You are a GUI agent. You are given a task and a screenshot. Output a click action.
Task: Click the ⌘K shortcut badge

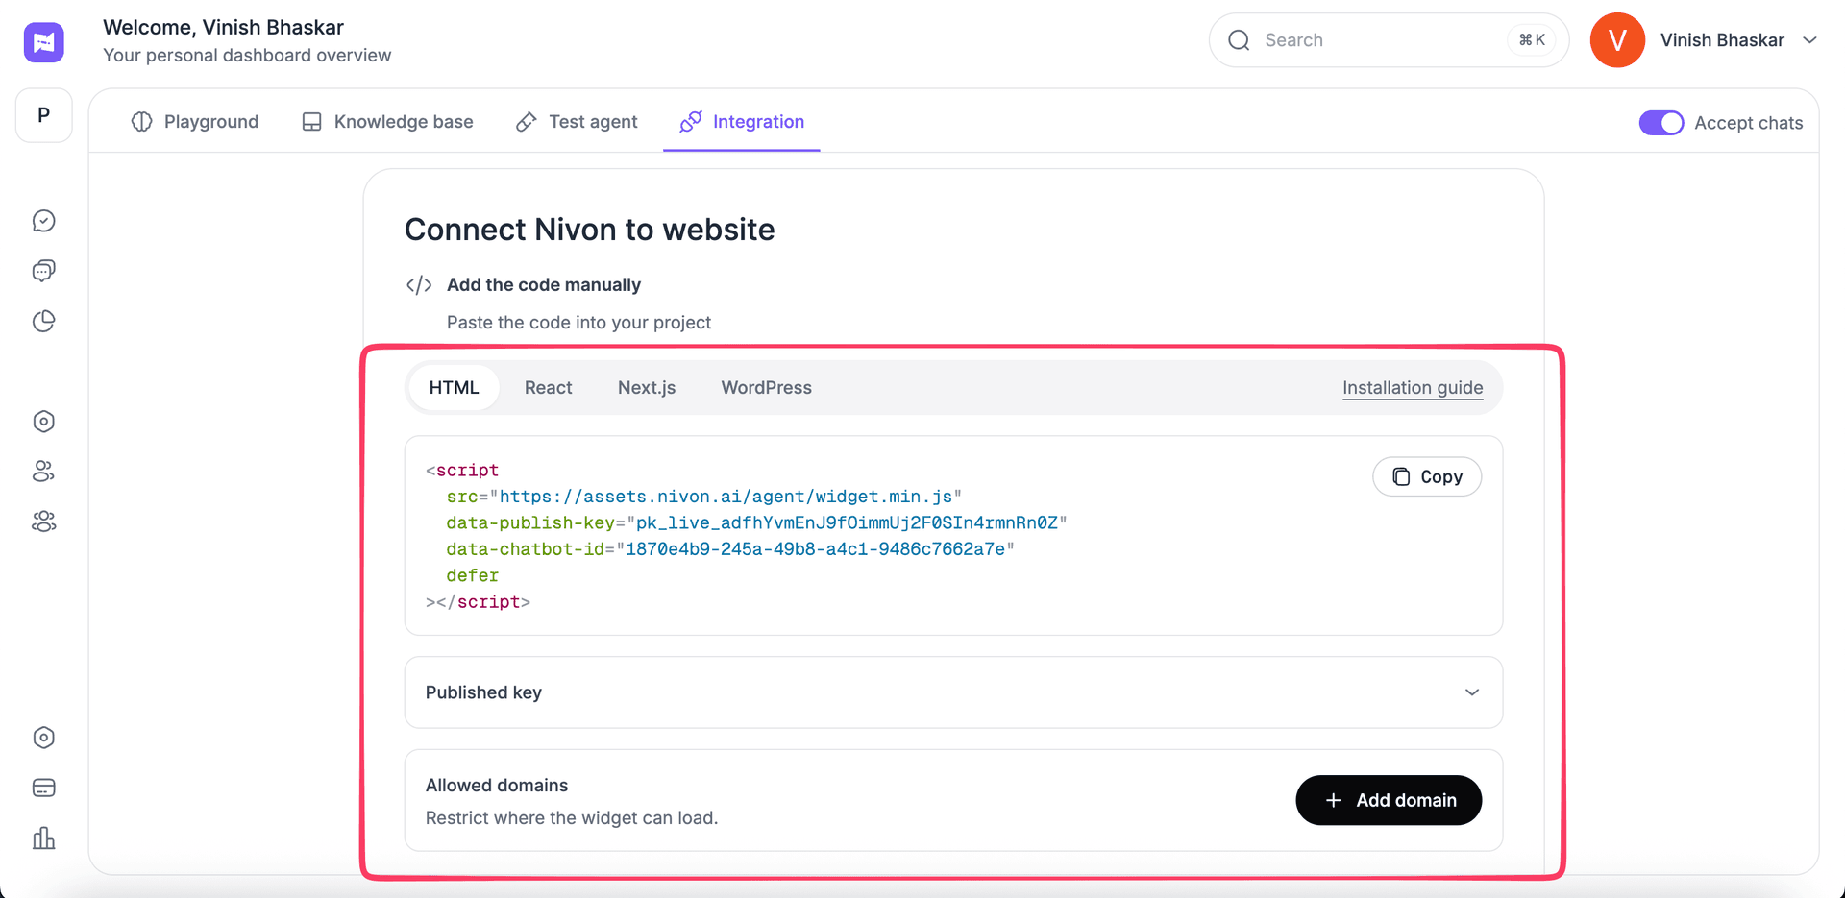pyautogui.click(x=1532, y=40)
